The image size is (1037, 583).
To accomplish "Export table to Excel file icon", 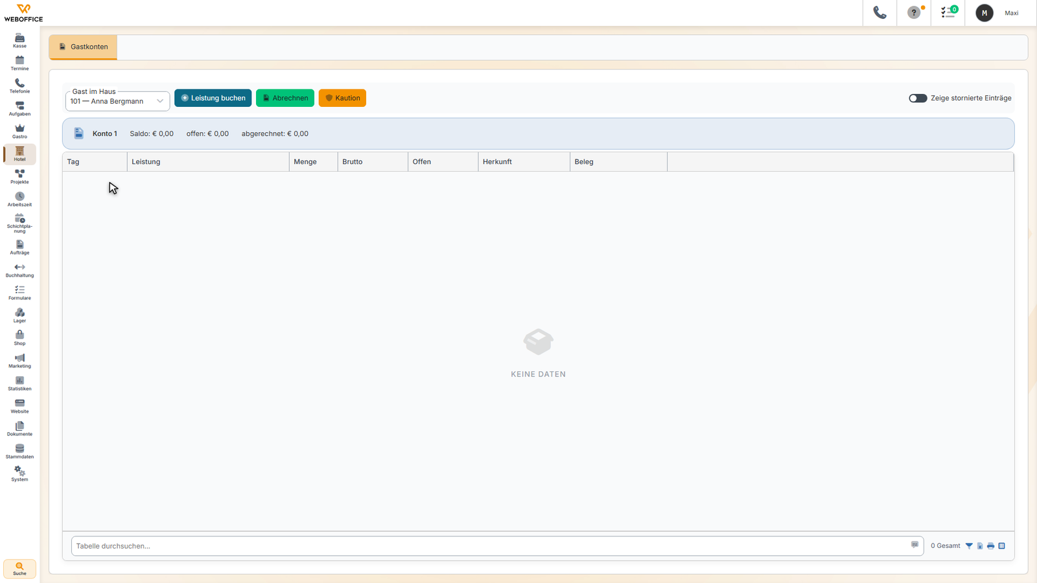I will [980, 546].
